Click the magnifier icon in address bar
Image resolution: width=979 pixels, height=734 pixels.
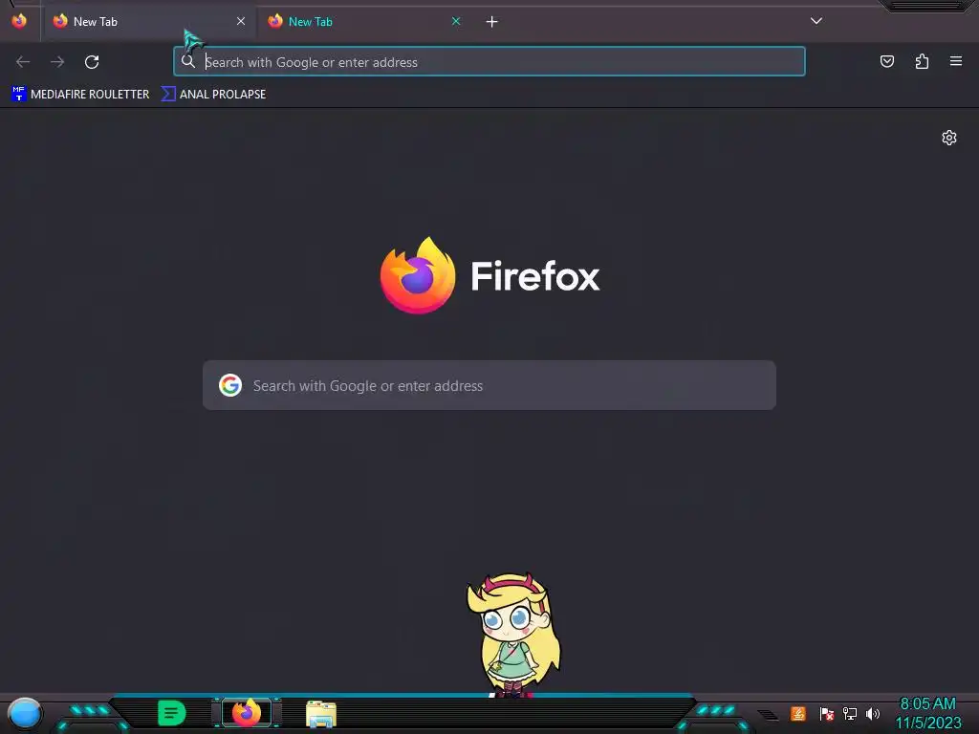(x=188, y=62)
